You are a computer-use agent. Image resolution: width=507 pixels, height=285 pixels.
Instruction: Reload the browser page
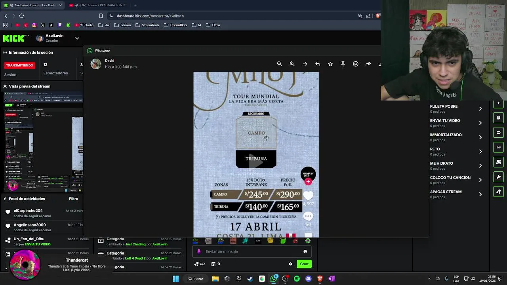point(21,16)
